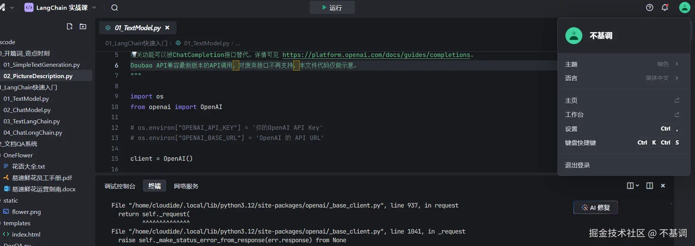
Task: Open the search magnifier icon
Action: (115, 8)
